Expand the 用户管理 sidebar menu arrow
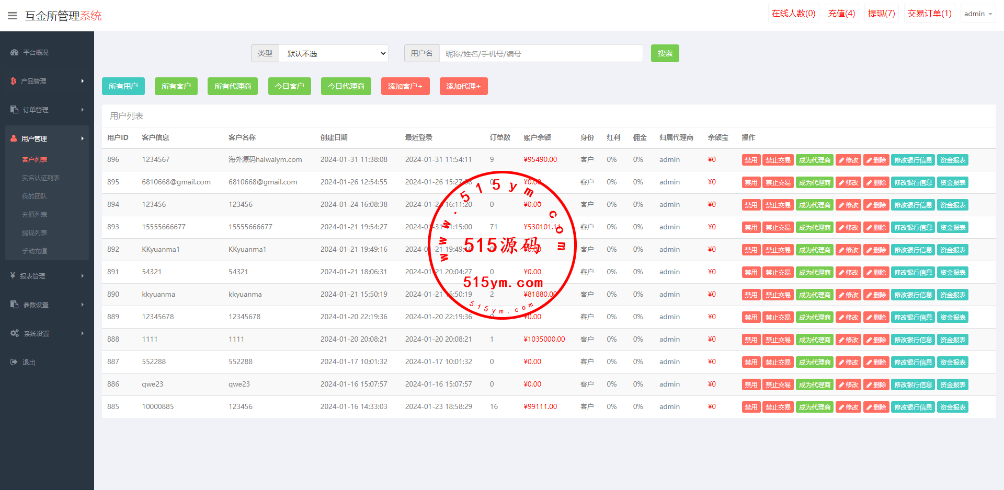The image size is (1004, 490). point(82,138)
